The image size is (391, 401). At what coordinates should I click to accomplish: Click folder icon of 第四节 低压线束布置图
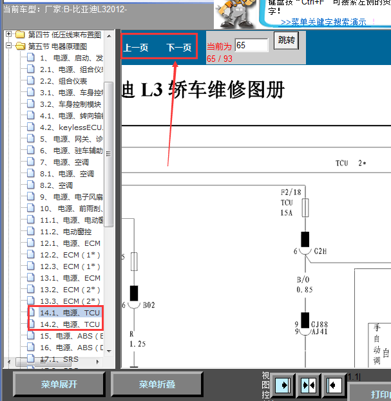(20, 34)
